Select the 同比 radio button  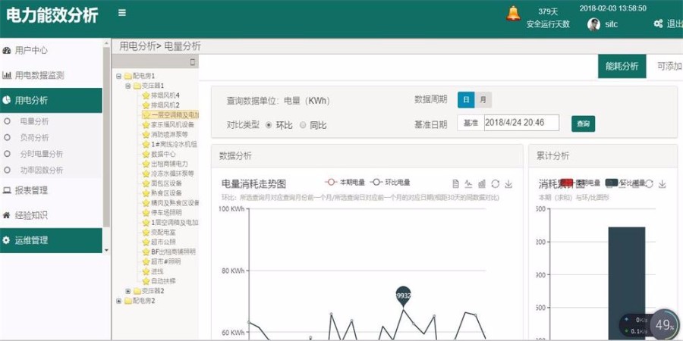304,125
